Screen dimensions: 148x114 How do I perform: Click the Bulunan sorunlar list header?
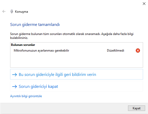(x=23, y=45)
